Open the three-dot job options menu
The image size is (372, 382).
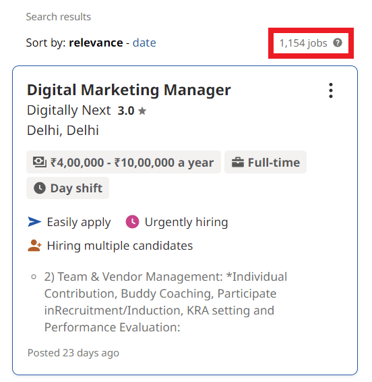pos(330,90)
